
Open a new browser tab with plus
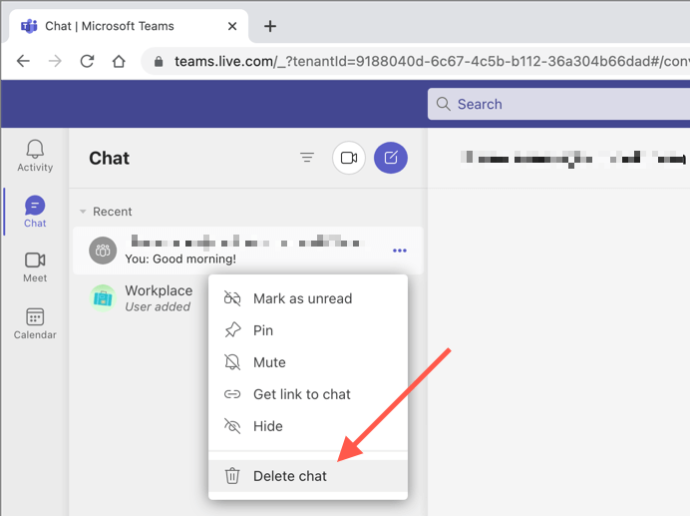tap(270, 26)
